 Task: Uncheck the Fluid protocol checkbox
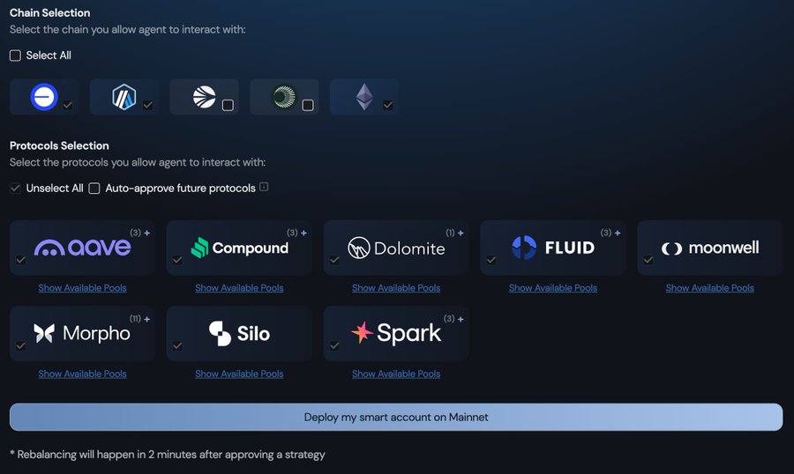(491, 260)
